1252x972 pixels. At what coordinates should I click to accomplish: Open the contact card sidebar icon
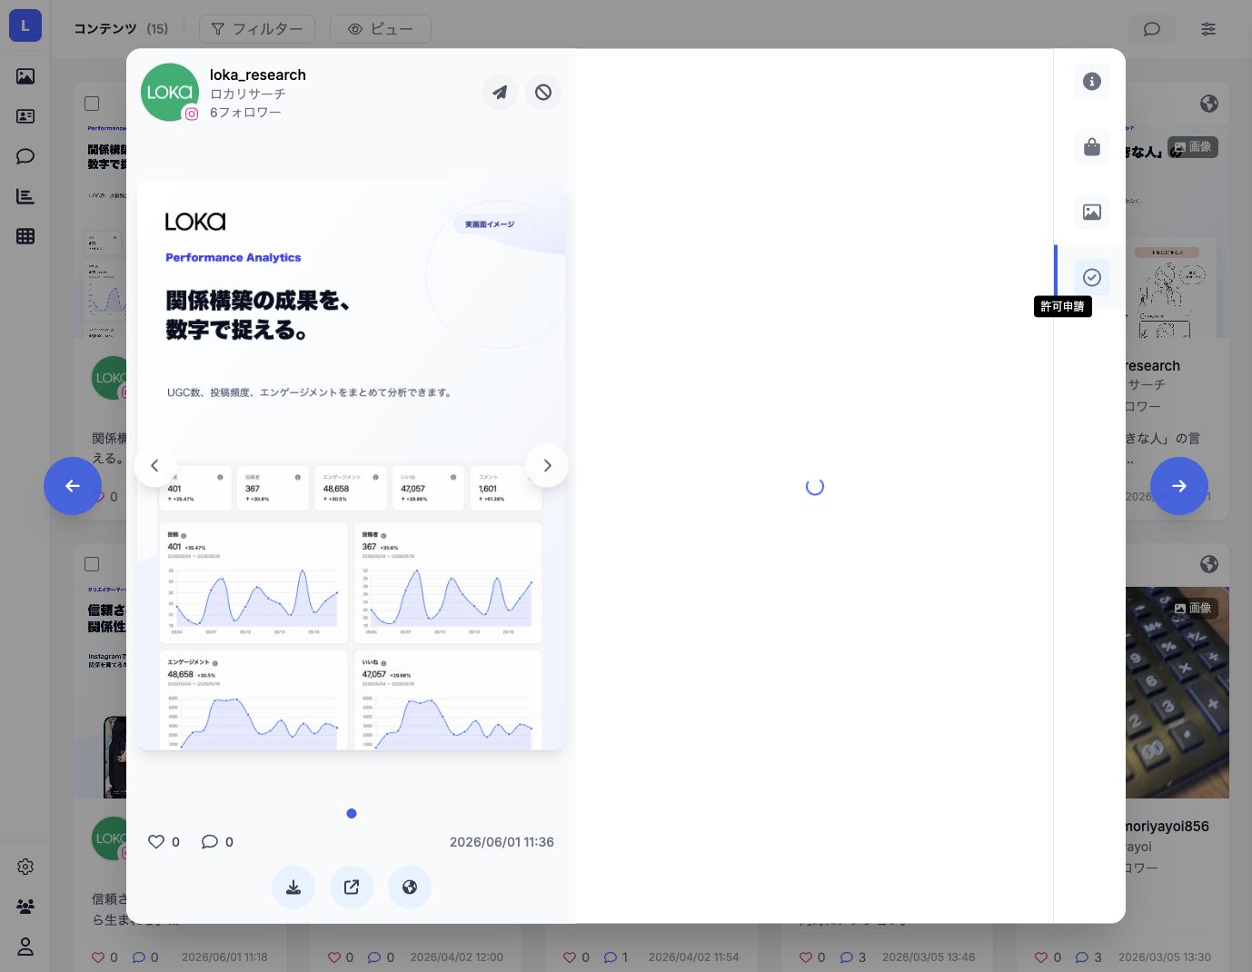pos(25,116)
